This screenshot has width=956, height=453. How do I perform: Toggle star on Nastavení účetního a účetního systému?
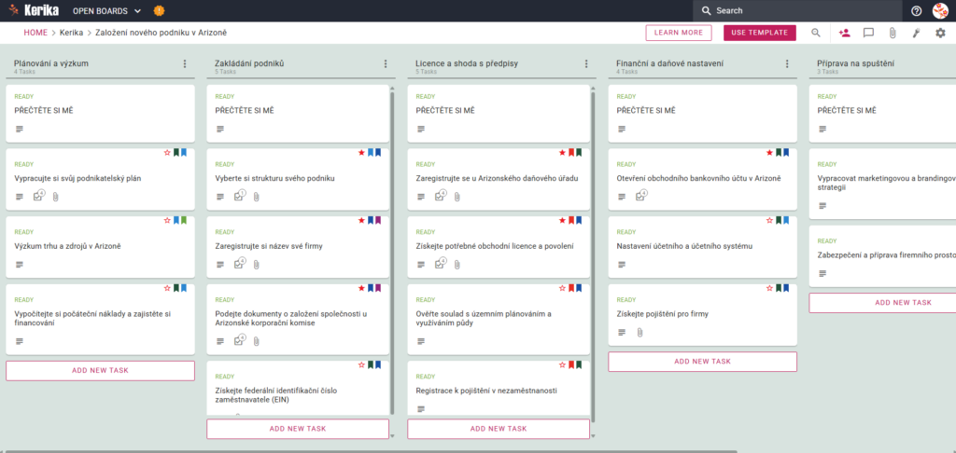pyautogui.click(x=769, y=220)
